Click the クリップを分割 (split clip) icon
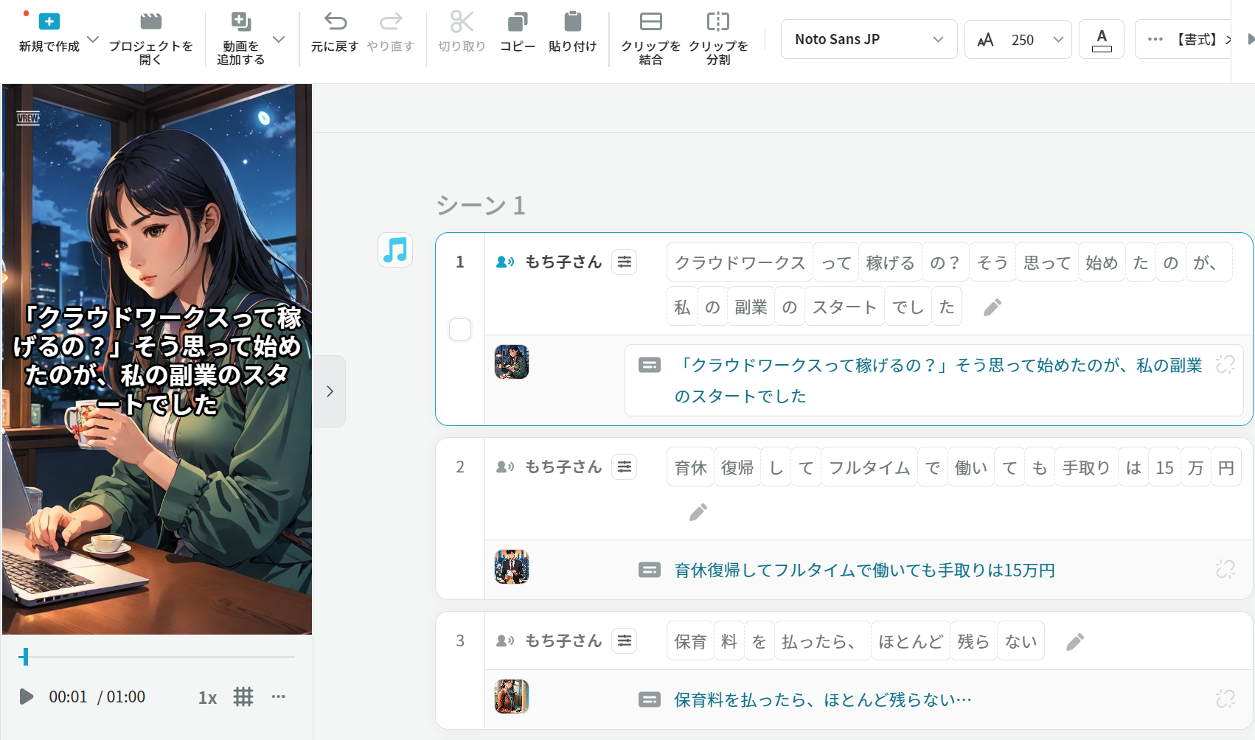This screenshot has height=740, width=1255. pyautogui.click(x=717, y=22)
